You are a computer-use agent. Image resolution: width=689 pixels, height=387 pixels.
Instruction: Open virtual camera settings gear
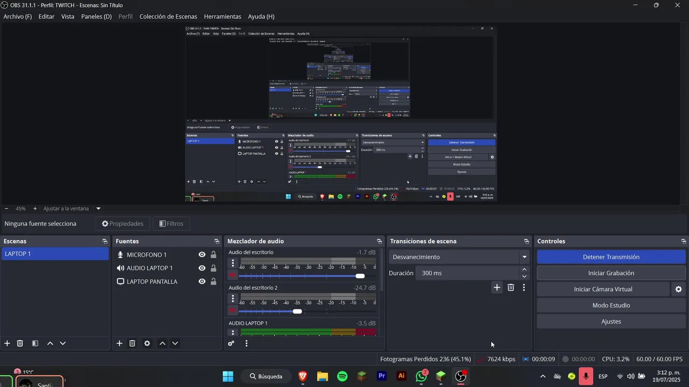click(679, 289)
